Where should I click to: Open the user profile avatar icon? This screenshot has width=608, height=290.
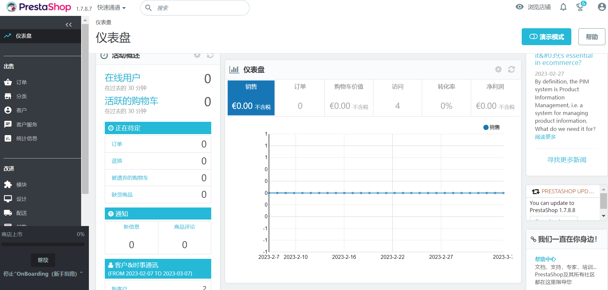[602, 7]
